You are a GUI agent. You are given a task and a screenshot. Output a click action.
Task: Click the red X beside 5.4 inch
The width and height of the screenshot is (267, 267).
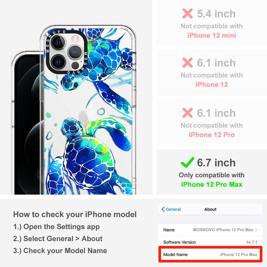click(x=187, y=13)
